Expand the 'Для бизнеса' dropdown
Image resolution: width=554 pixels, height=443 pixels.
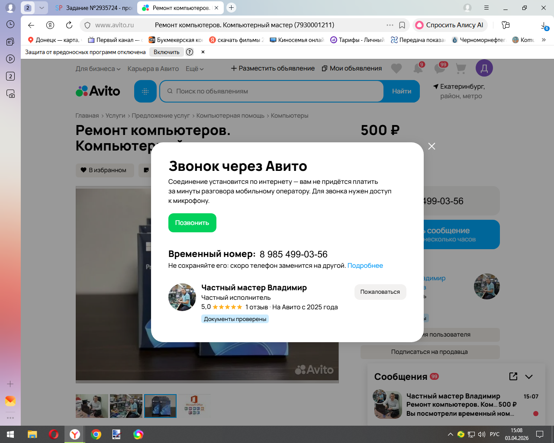(98, 69)
